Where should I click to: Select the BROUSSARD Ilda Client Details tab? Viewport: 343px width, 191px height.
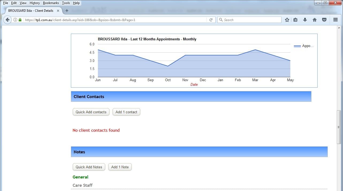[x=30, y=11]
